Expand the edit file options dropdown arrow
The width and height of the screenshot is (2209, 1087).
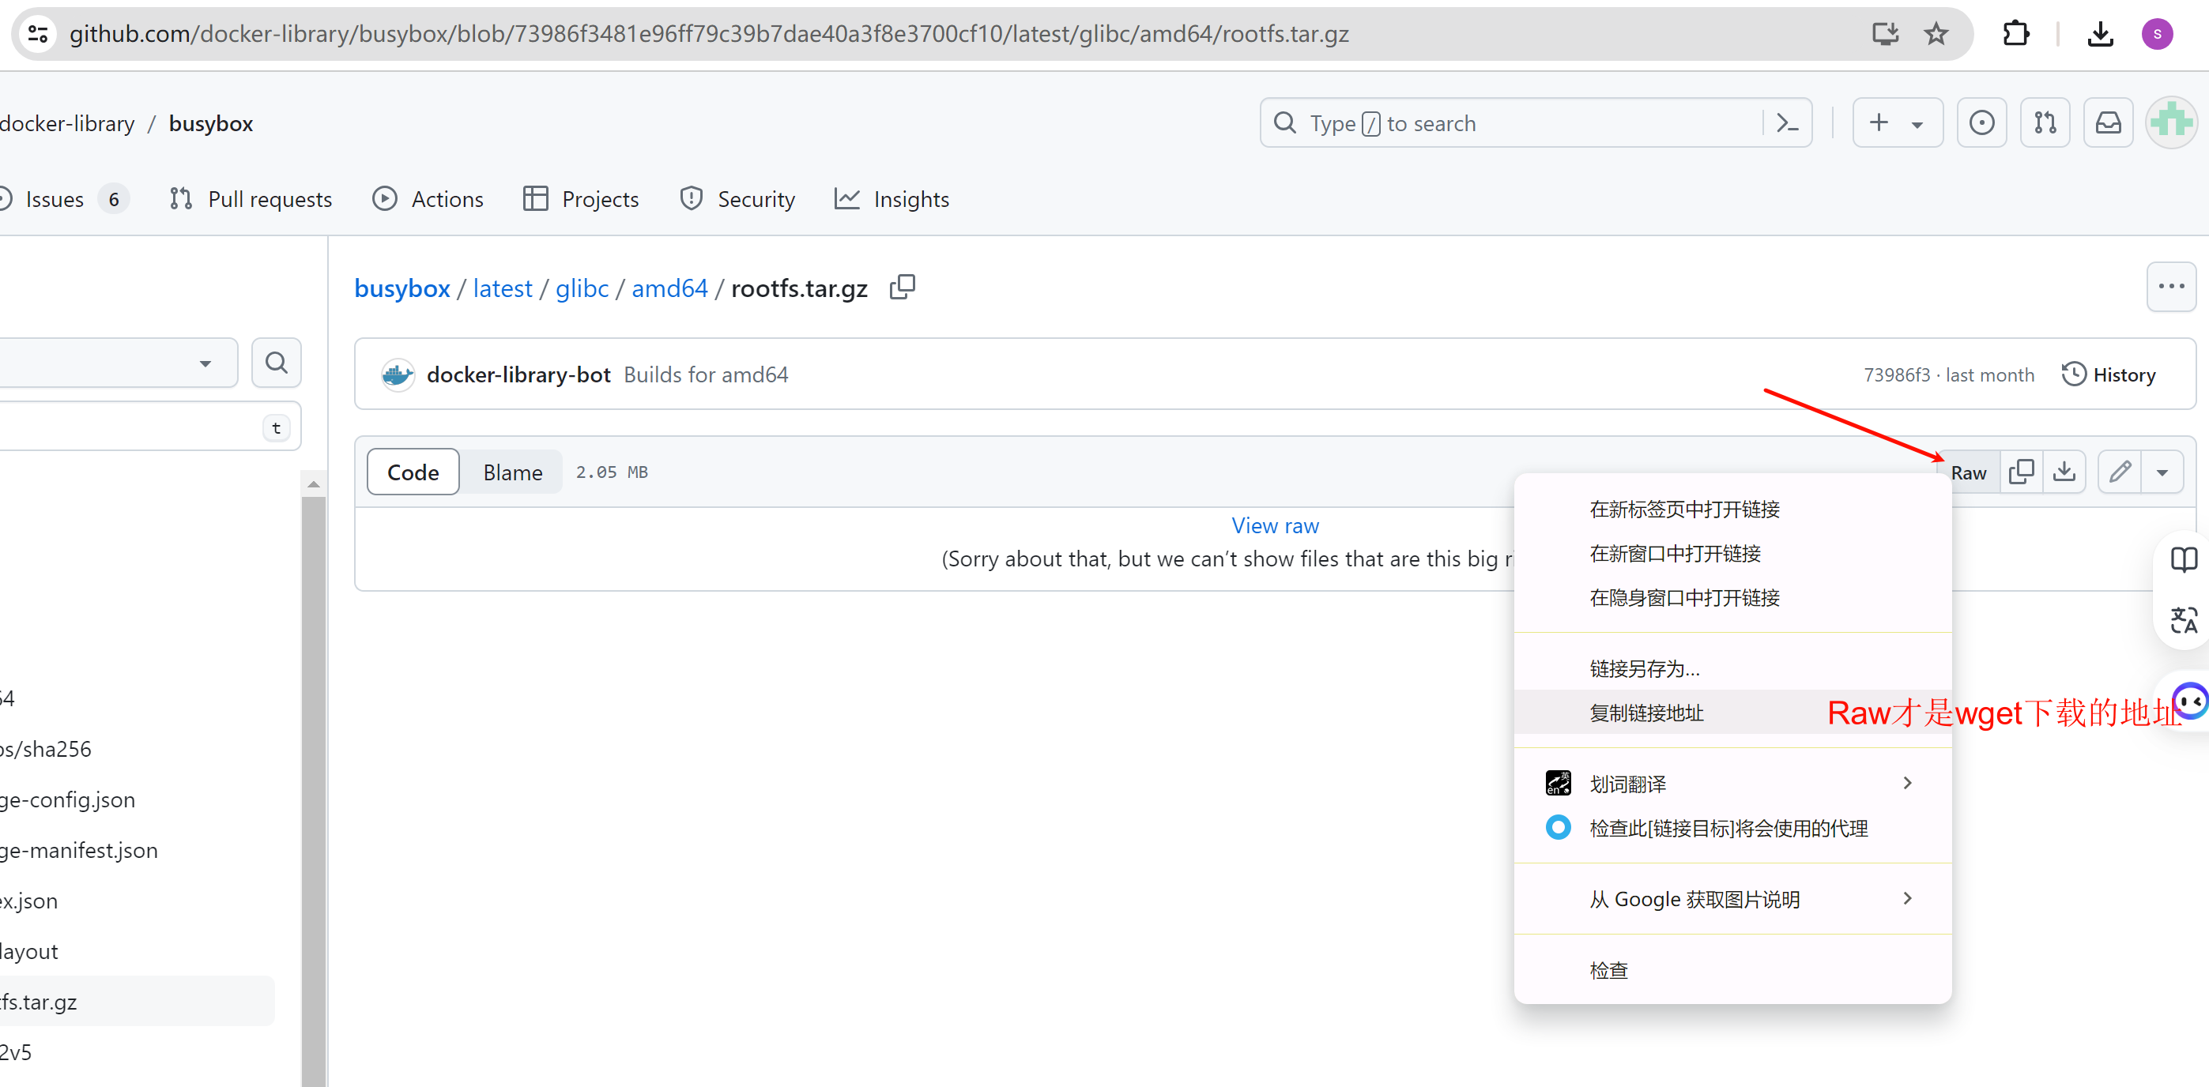click(x=2162, y=472)
